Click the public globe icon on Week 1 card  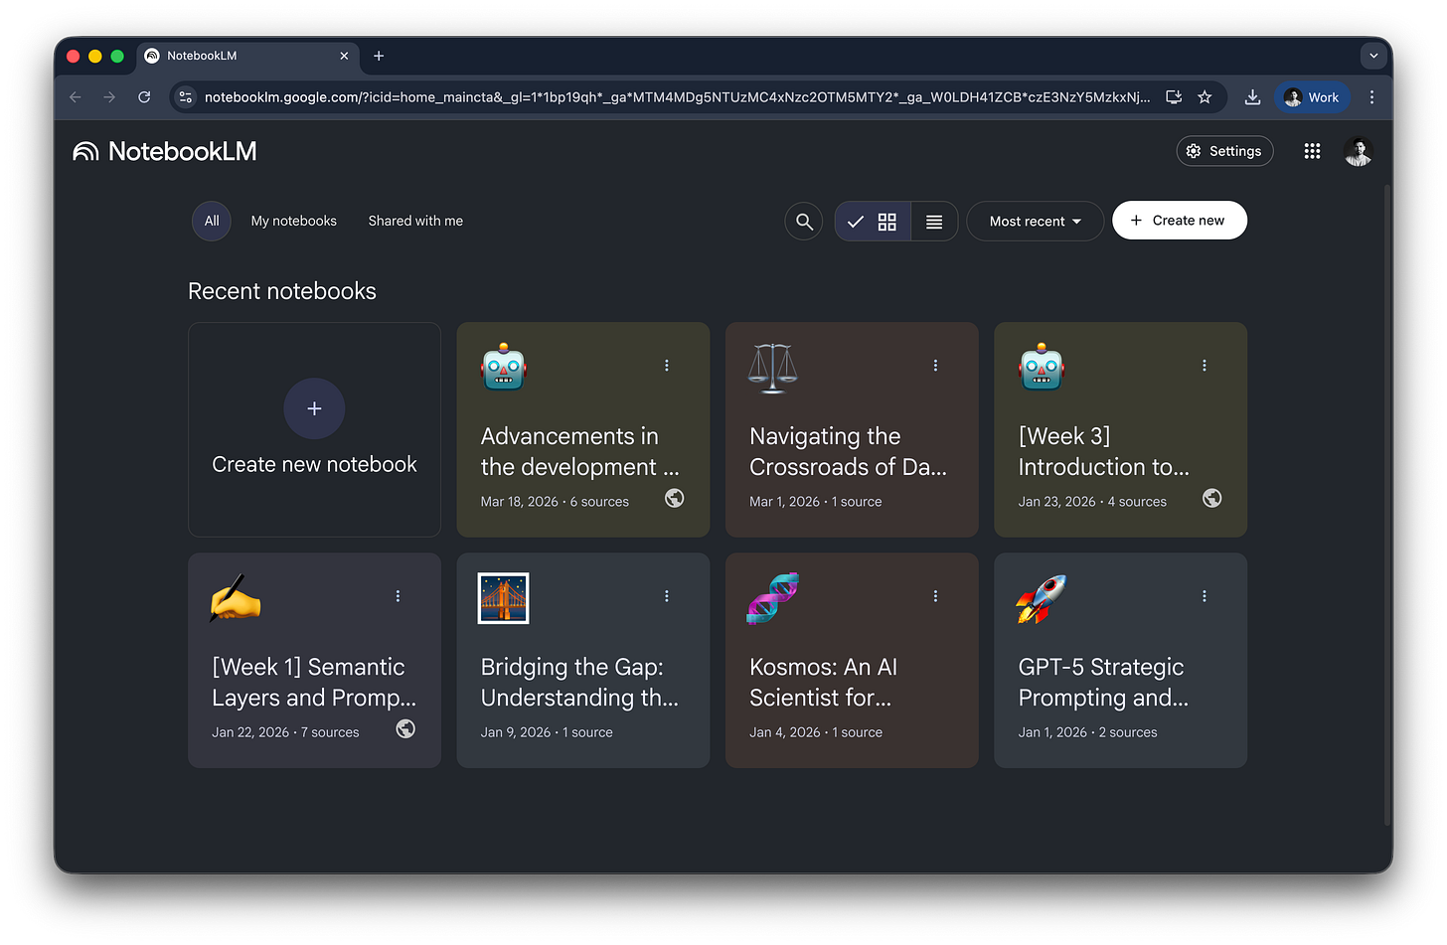pos(405,728)
